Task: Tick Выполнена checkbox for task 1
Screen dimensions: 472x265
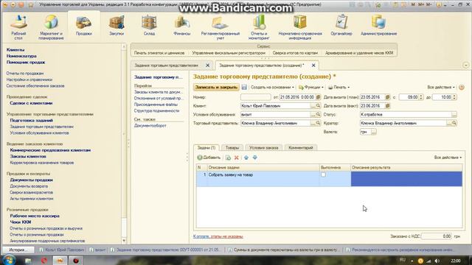Action: 323,174
